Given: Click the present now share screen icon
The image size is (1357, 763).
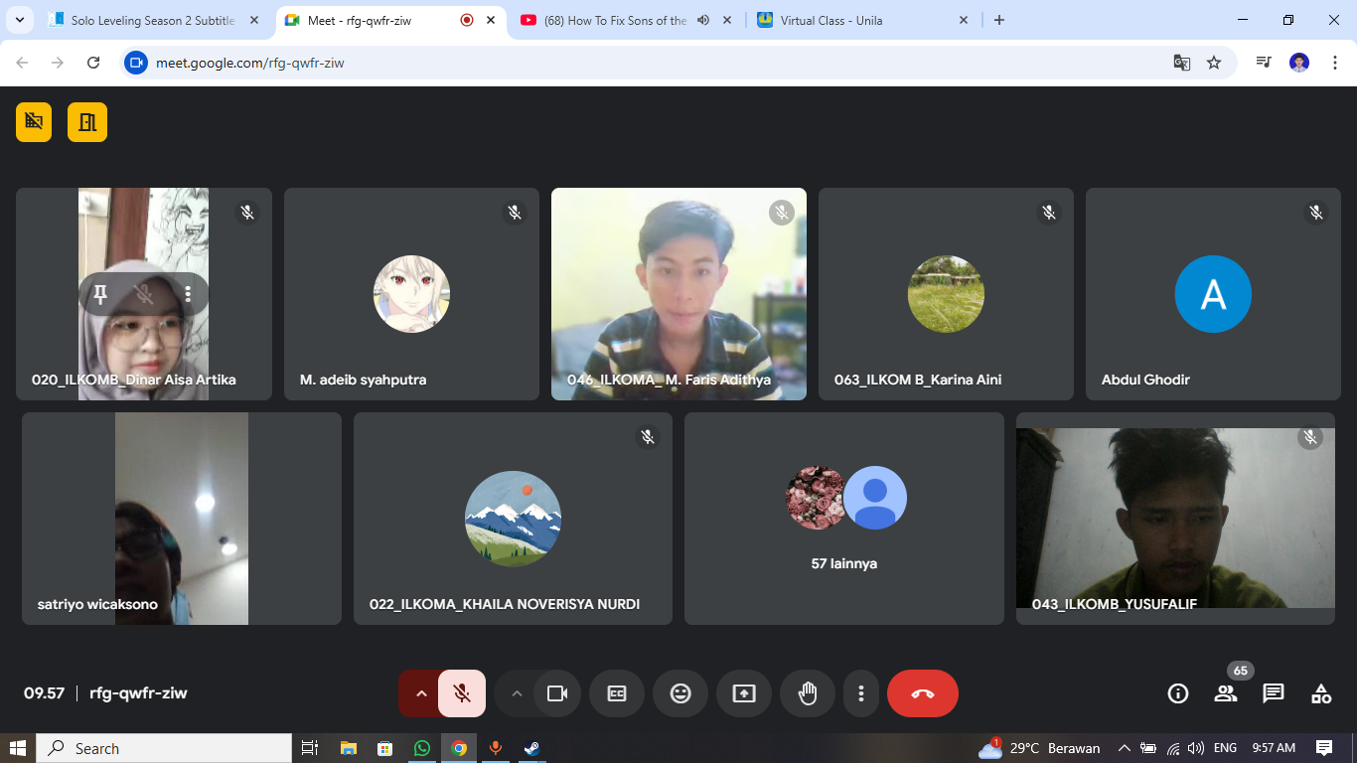Looking at the screenshot, I should [x=744, y=693].
